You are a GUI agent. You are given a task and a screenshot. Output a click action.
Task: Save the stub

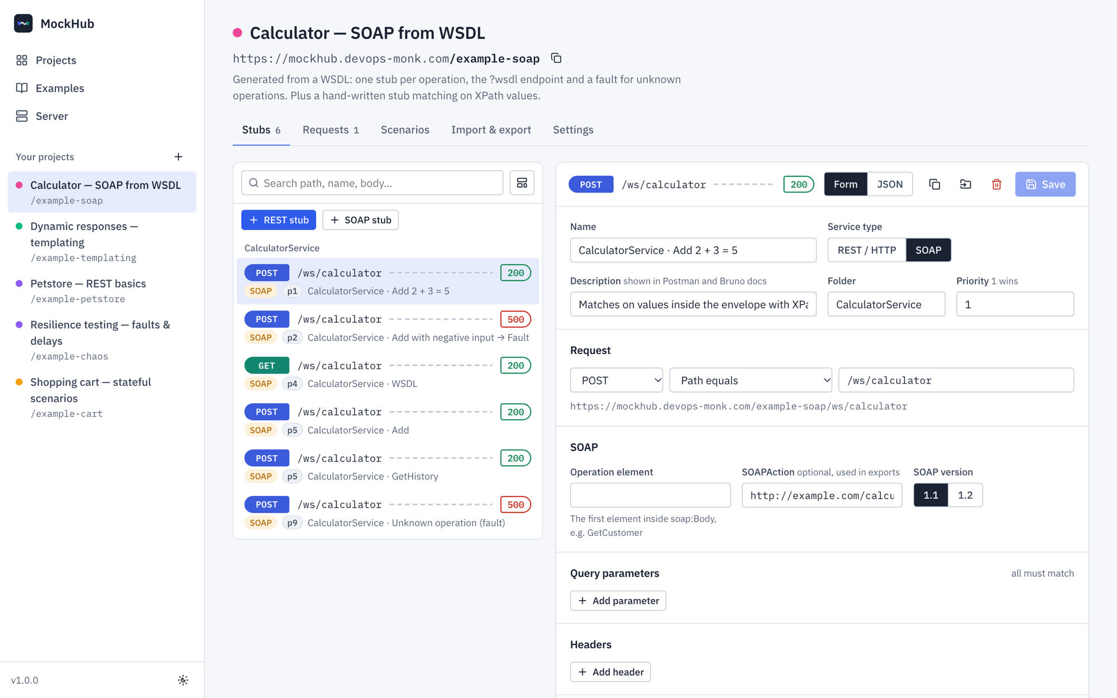[x=1045, y=184]
